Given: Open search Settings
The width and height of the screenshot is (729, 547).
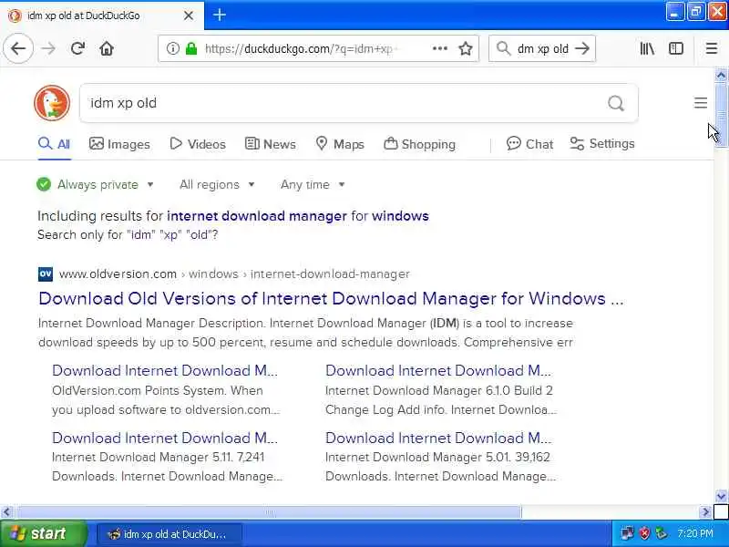Looking at the screenshot, I should [x=602, y=144].
